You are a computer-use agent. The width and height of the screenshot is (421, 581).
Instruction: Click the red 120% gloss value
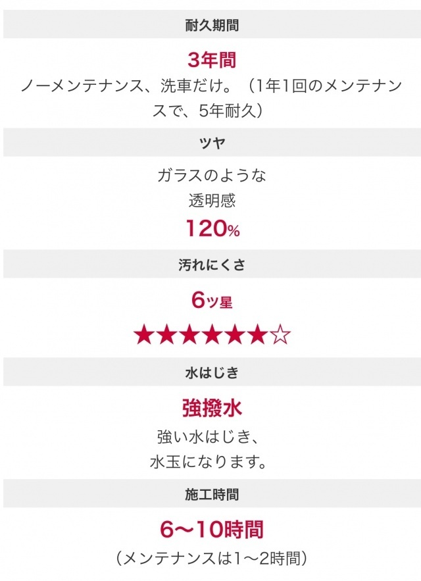(x=212, y=230)
